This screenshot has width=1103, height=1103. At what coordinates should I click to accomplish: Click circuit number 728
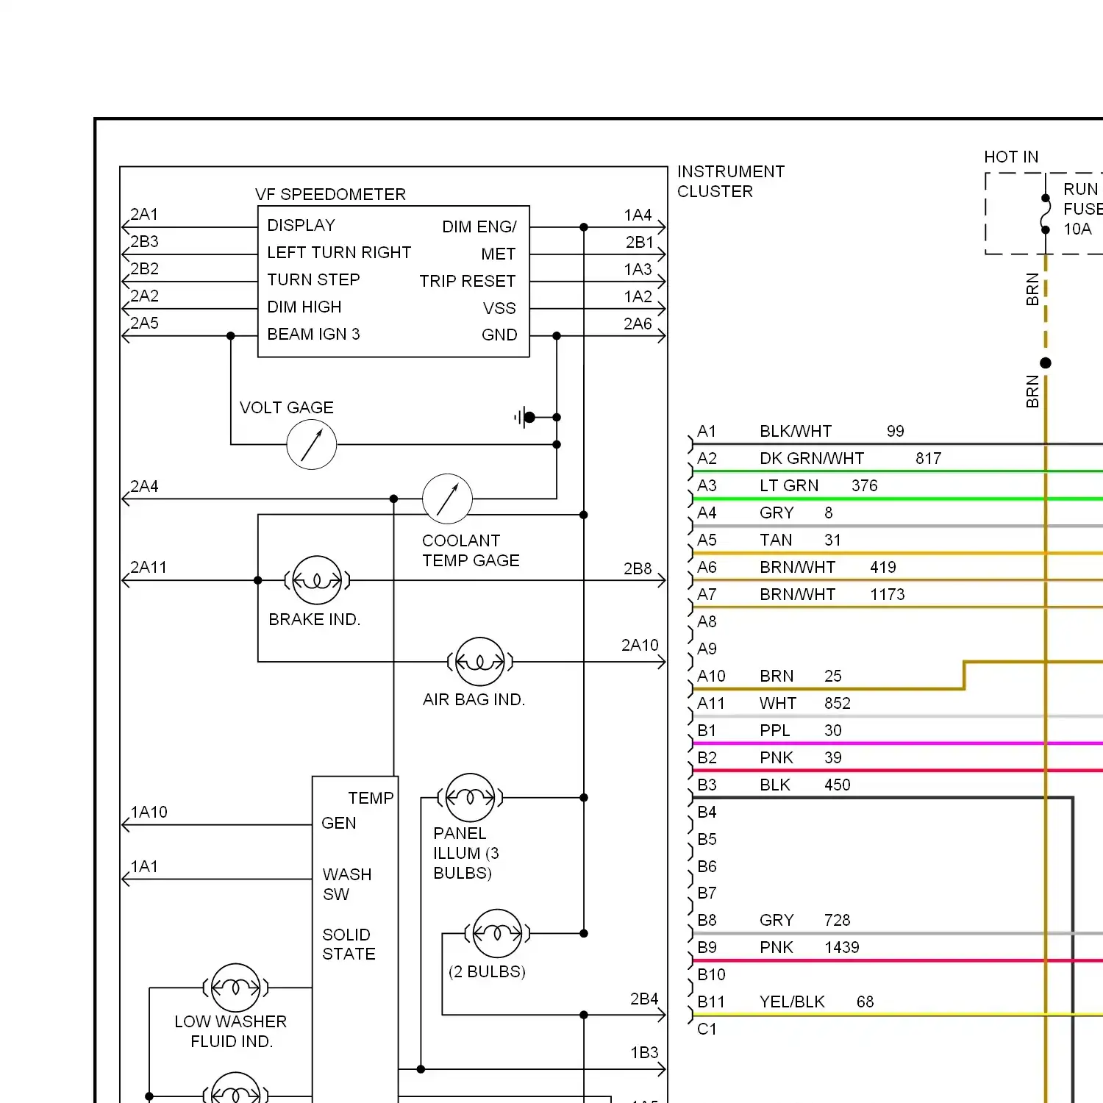click(x=837, y=920)
